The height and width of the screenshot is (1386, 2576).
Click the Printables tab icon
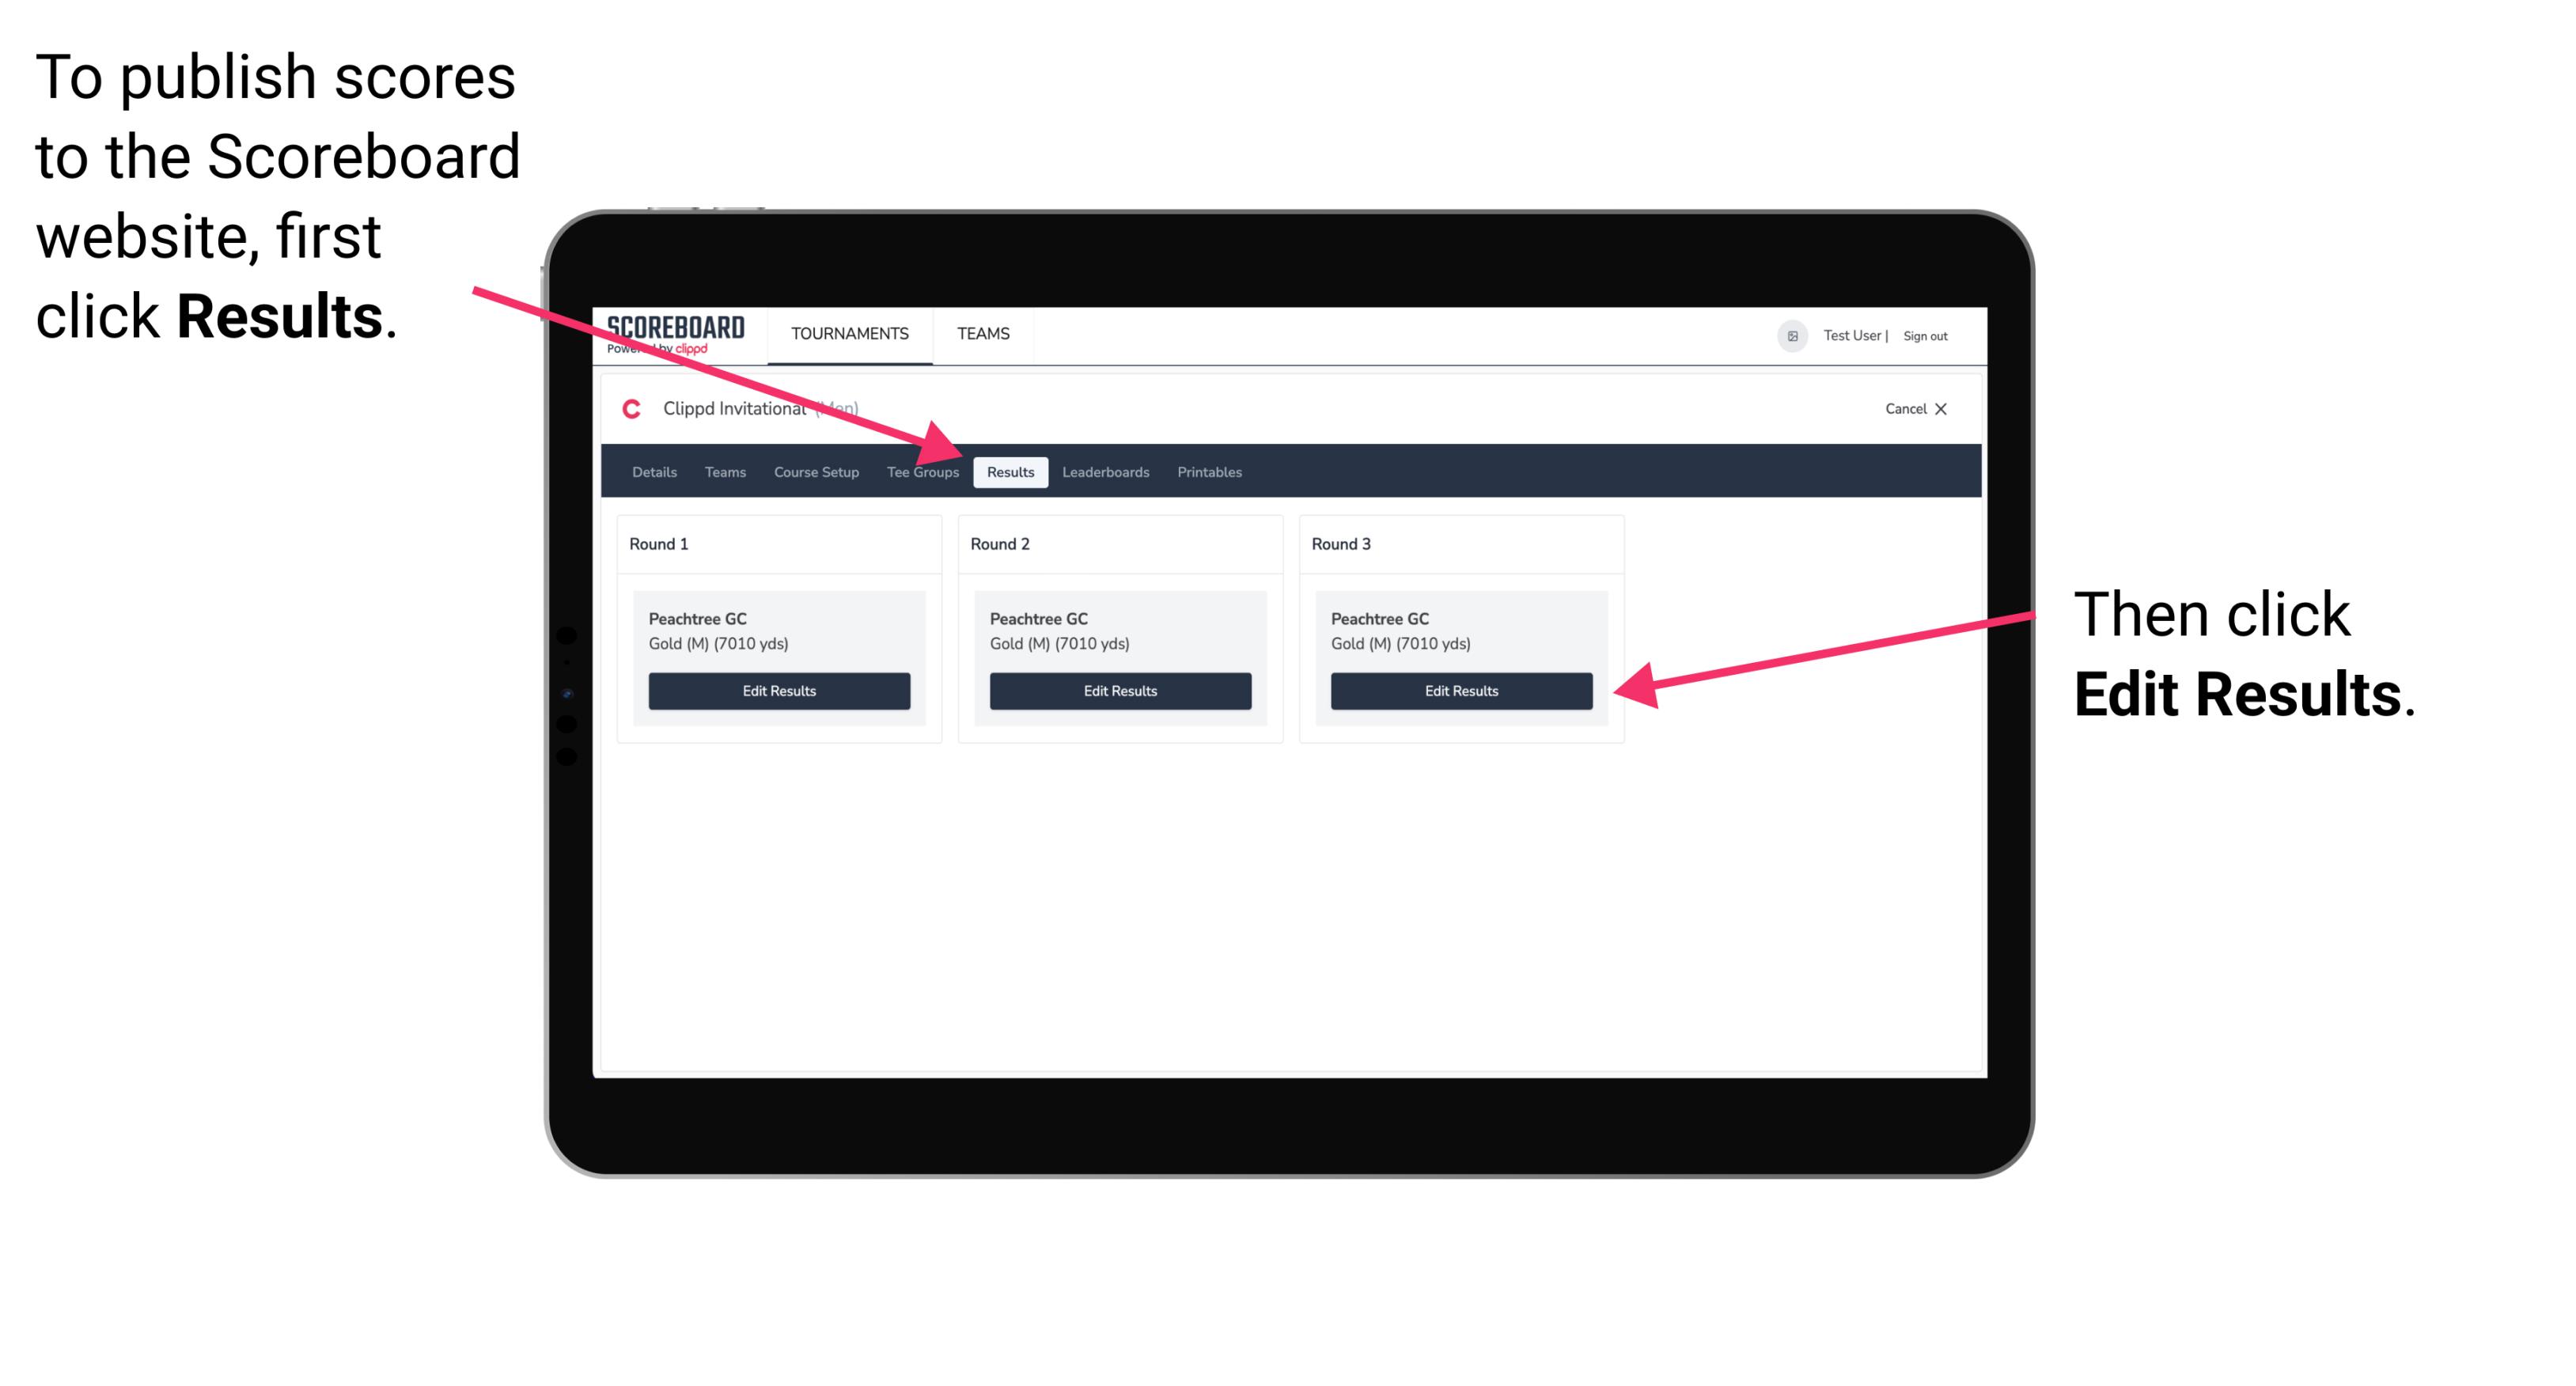[x=1210, y=471]
